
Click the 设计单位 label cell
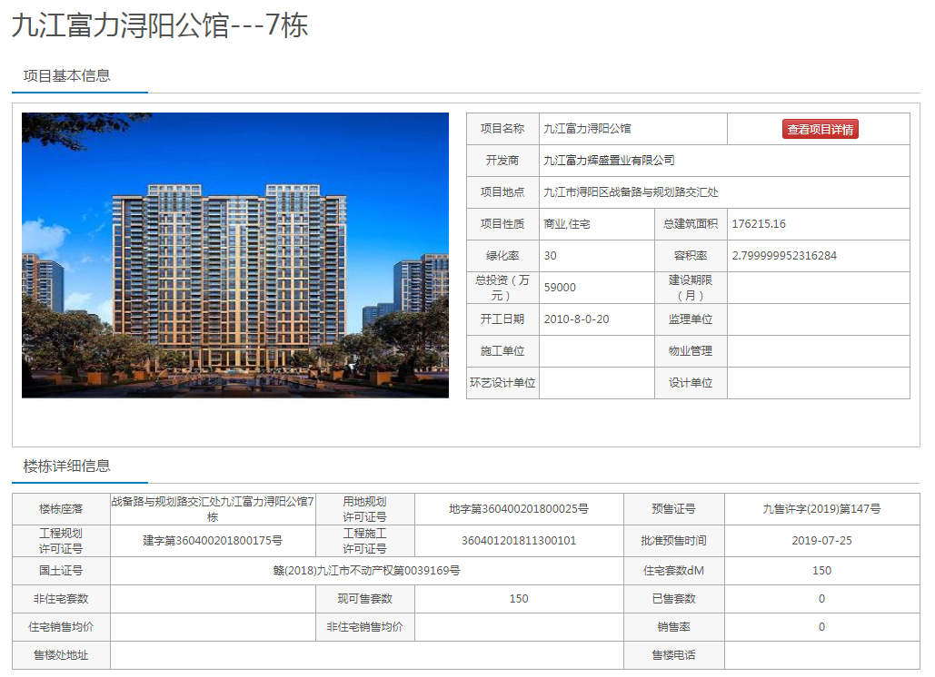click(691, 383)
